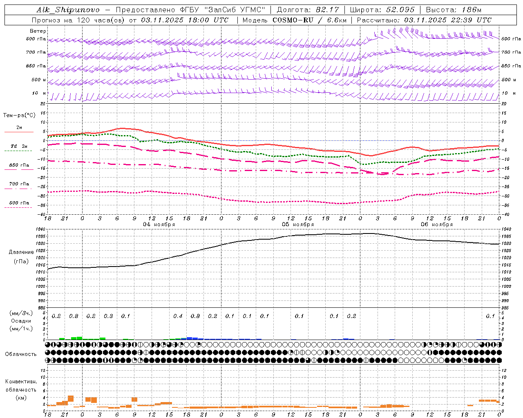Click the '(км)' convective cloud unit label
This screenshot has width=523, height=418.
[21, 398]
